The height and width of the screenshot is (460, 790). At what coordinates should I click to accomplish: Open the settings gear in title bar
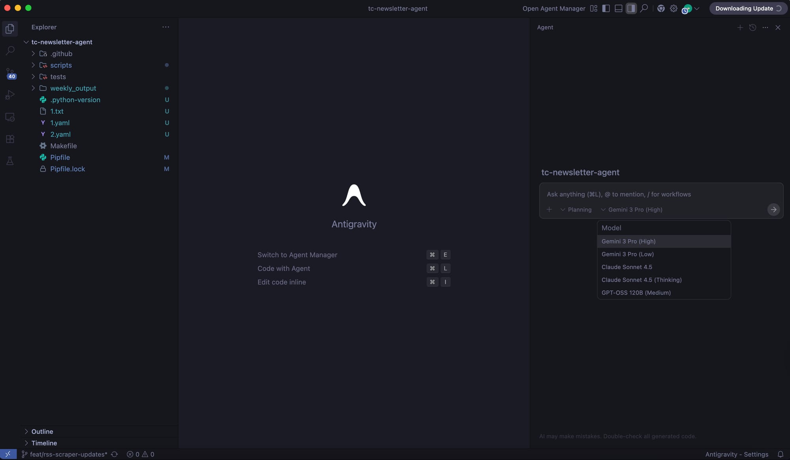(x=673, y=8)
